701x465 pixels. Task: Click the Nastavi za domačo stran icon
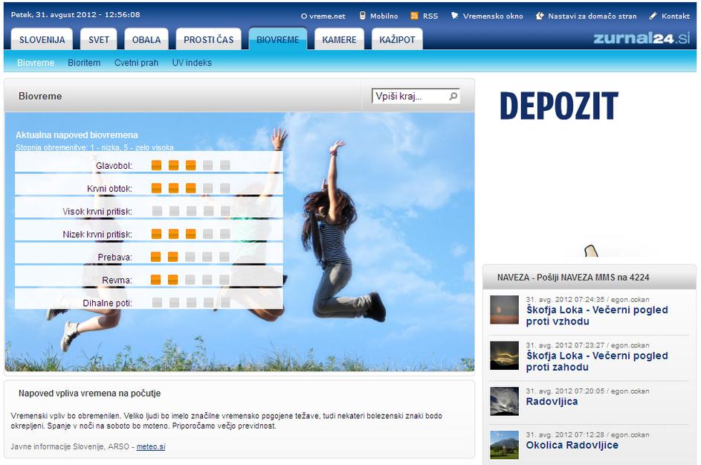coord(540,16)
